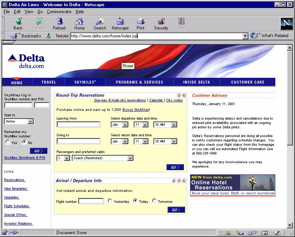This screenshot has height=237, width=295.
Task: Click the online/offline connection status icon
Action: click(14, 233)
